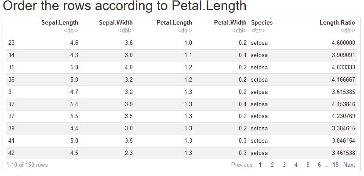Open page 4 in pagination
The image size is (364, 176).
[x=296, y=165]
